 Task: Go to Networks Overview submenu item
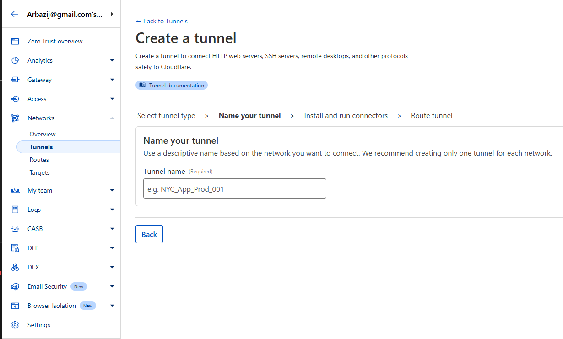pyautogui.click(x=43, y=134)
